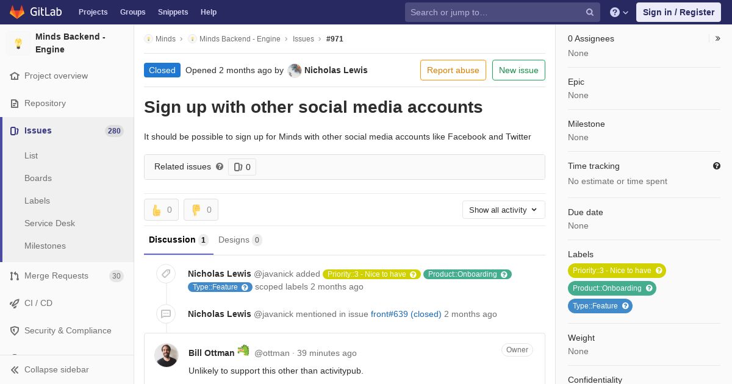Viewport: 732px width, 384px height.
Task: Click the mention activity comment icon
Action: coord(166,314)
